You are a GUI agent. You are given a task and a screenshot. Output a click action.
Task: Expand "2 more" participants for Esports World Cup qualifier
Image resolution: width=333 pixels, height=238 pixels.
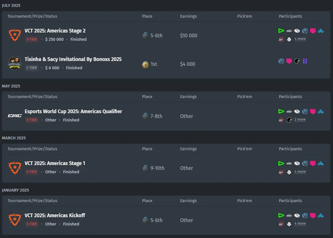(x=300, y=120)
